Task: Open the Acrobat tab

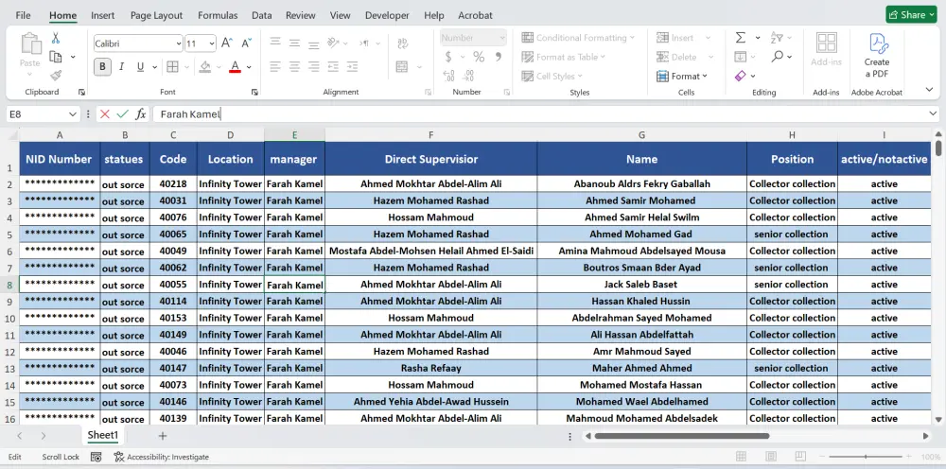Action: coord(475,15)
